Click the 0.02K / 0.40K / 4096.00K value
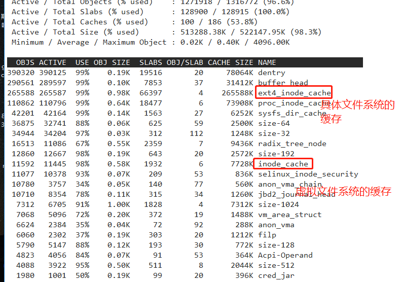 (235, 42)
